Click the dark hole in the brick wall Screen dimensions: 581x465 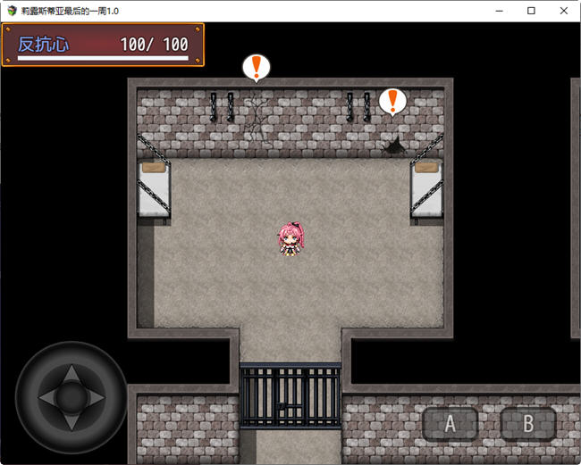point(393,145)
